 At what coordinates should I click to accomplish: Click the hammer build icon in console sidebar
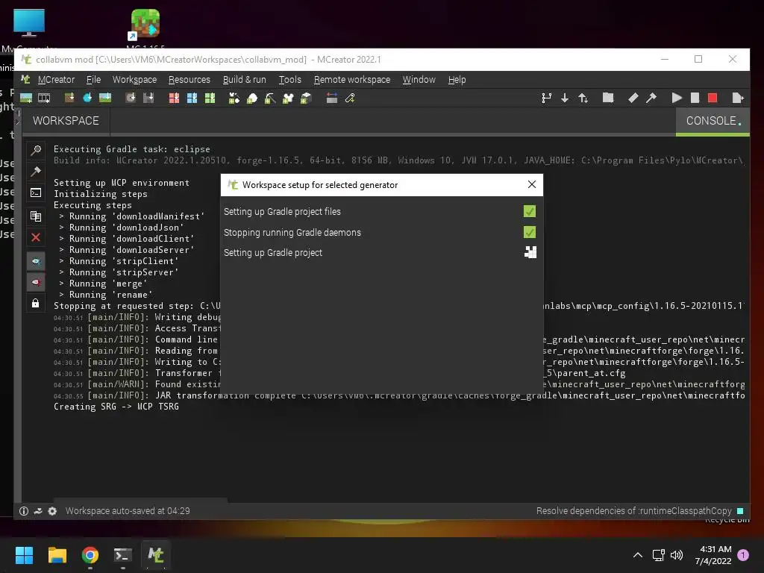(36, 172)
